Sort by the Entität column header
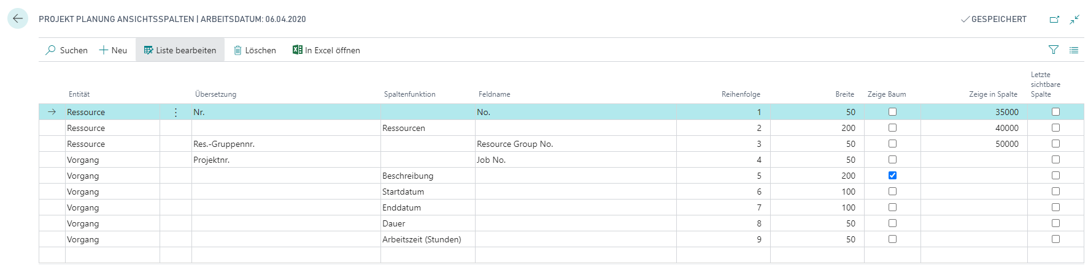 [79, 94]
